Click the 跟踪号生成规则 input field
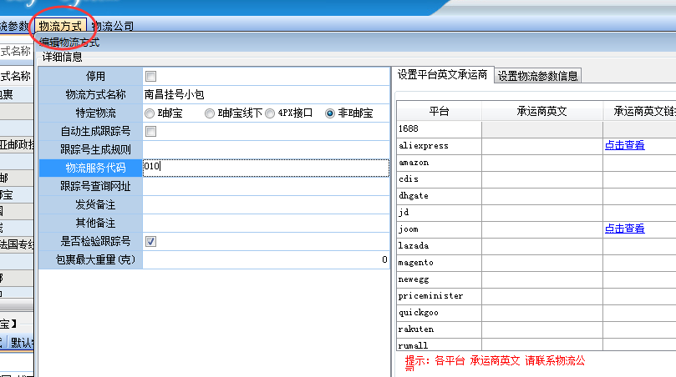This screenshot has width=676, height=377. (266, 150)
